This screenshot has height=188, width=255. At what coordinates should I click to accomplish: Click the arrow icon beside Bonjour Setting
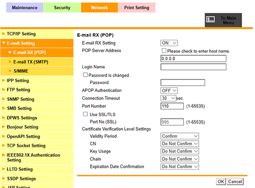tap(3, 127)
